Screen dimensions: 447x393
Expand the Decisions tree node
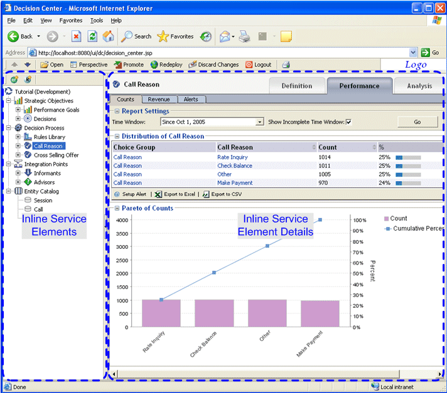18,118
